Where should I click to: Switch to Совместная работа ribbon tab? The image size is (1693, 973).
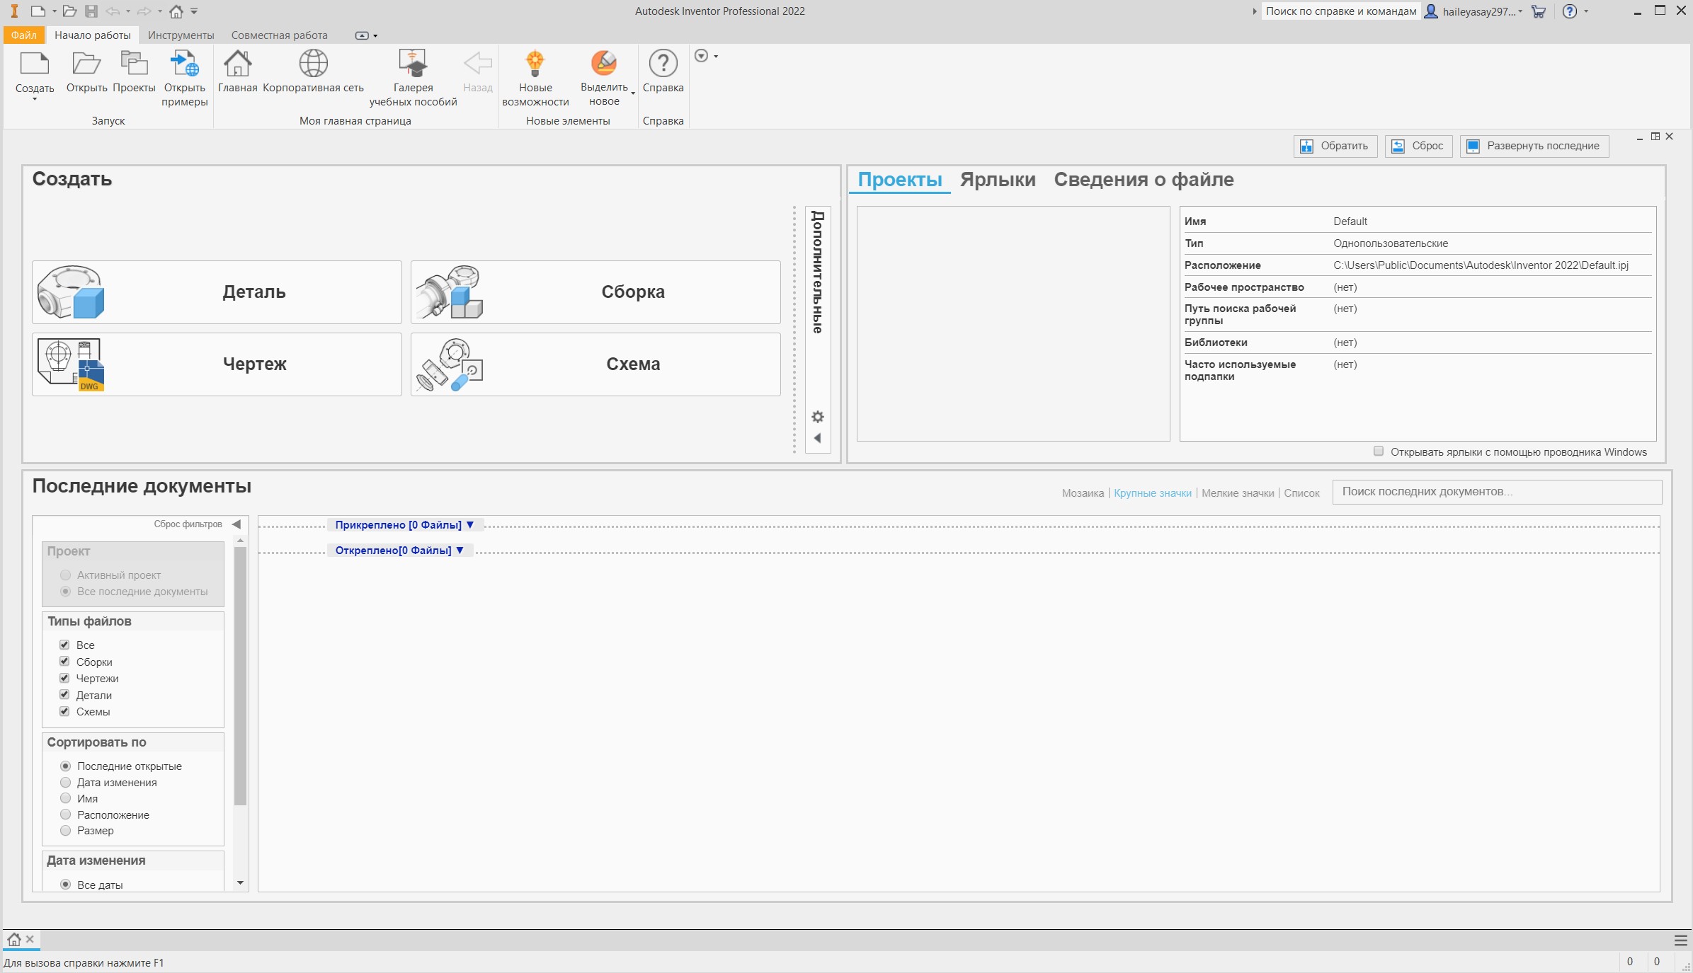pyautogui.click(x=279, y=35)
